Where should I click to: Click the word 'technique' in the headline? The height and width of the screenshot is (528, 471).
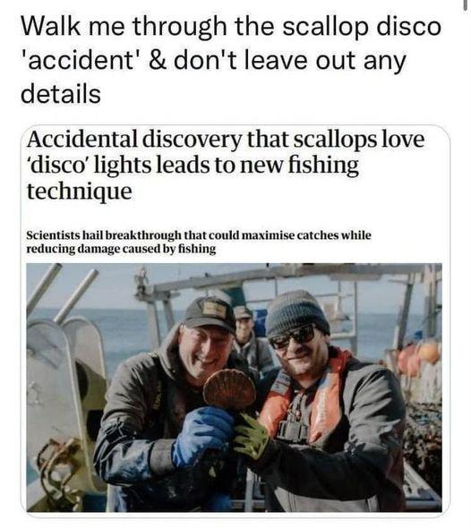pos(80,191)
